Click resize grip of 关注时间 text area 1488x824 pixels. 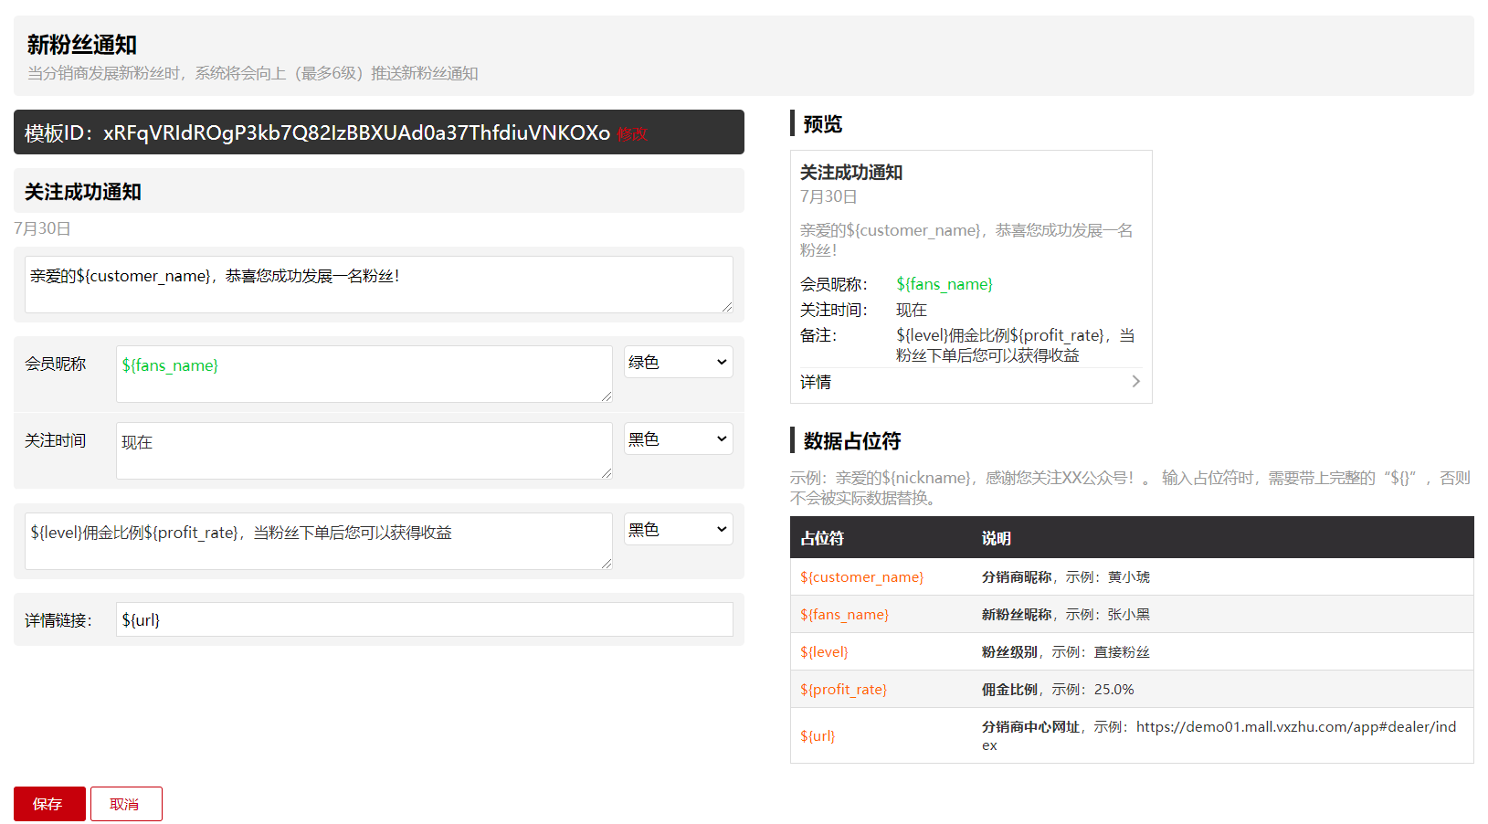coord(607,473)
